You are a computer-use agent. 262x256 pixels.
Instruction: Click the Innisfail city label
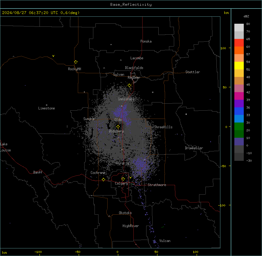click(x=126, y=99)
